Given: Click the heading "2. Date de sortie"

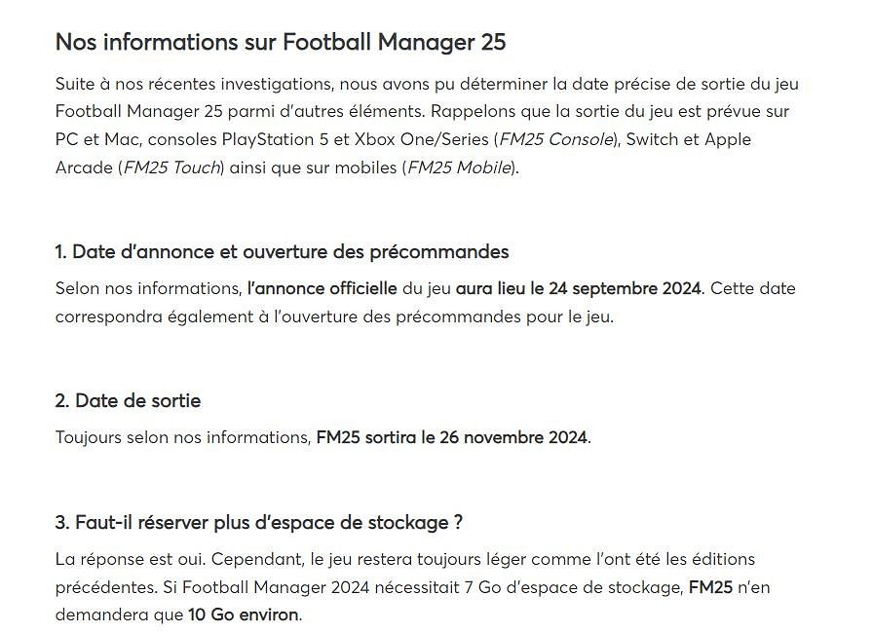Looking at the screenshot, I should (128, 401).
